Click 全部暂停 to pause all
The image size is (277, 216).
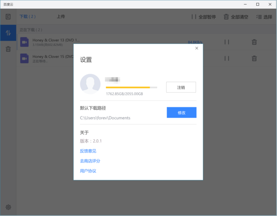204,17
